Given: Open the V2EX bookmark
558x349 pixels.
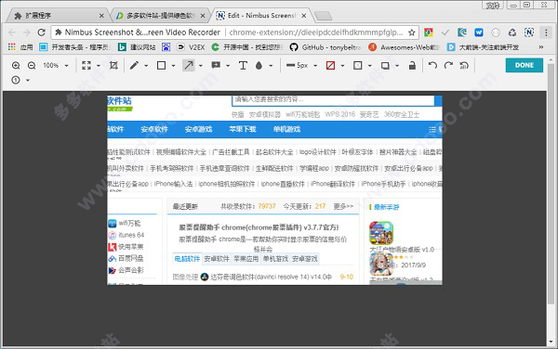Looking at the screenshot, I should coord(191,46).
